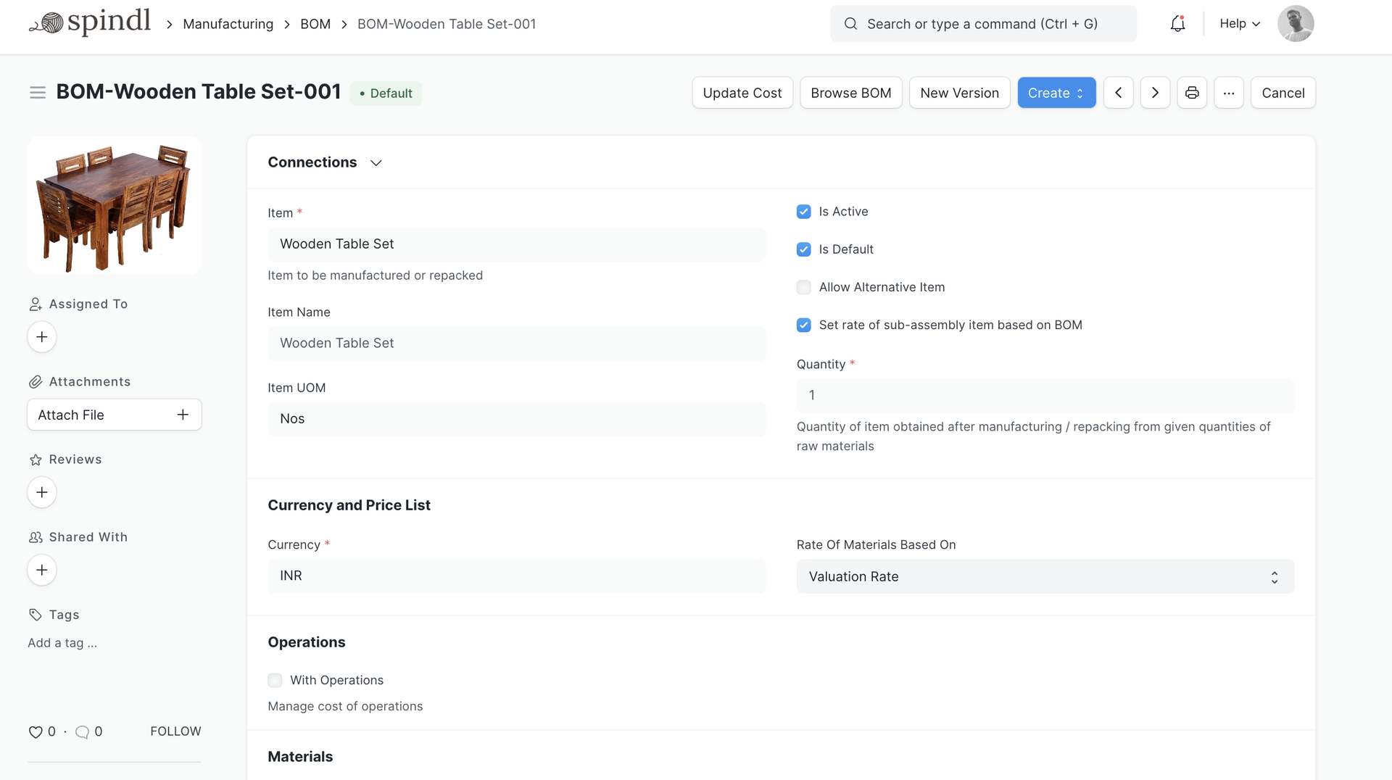This screenshot has width=1392, height=780.
Task: Enable Allow Alternative Item
Action: point(803,287)
